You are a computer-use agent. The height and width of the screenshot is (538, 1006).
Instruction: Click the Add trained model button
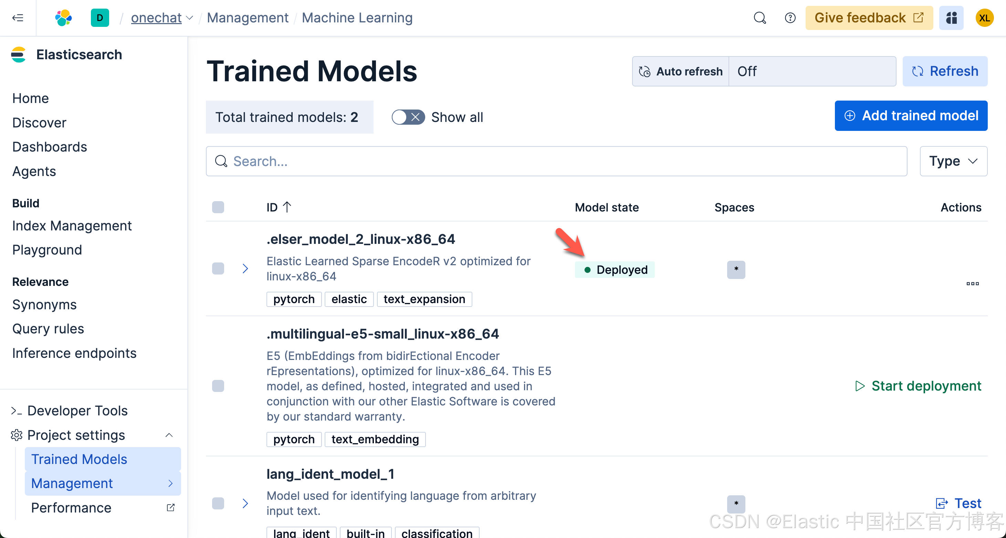911,116
